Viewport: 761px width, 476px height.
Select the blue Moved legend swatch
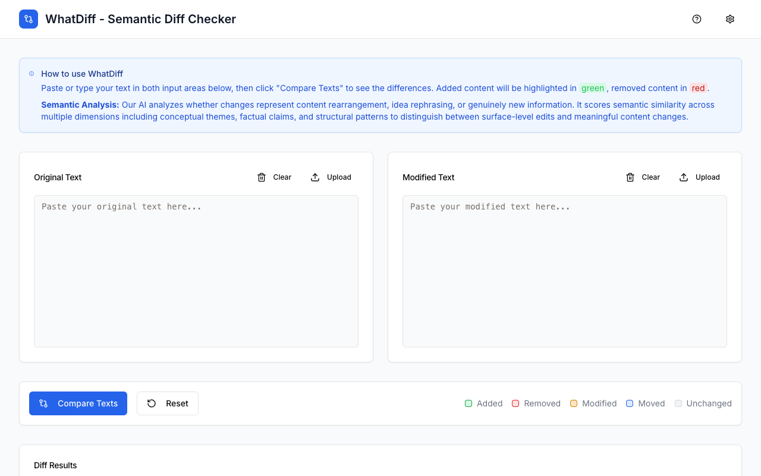[630, 403]
